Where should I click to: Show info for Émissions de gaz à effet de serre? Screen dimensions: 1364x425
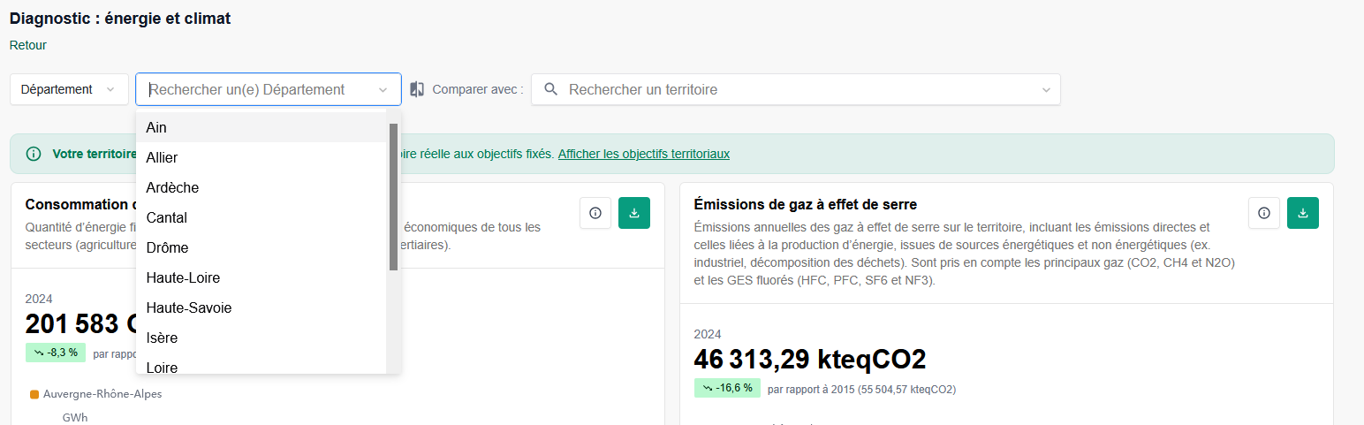1264,213
